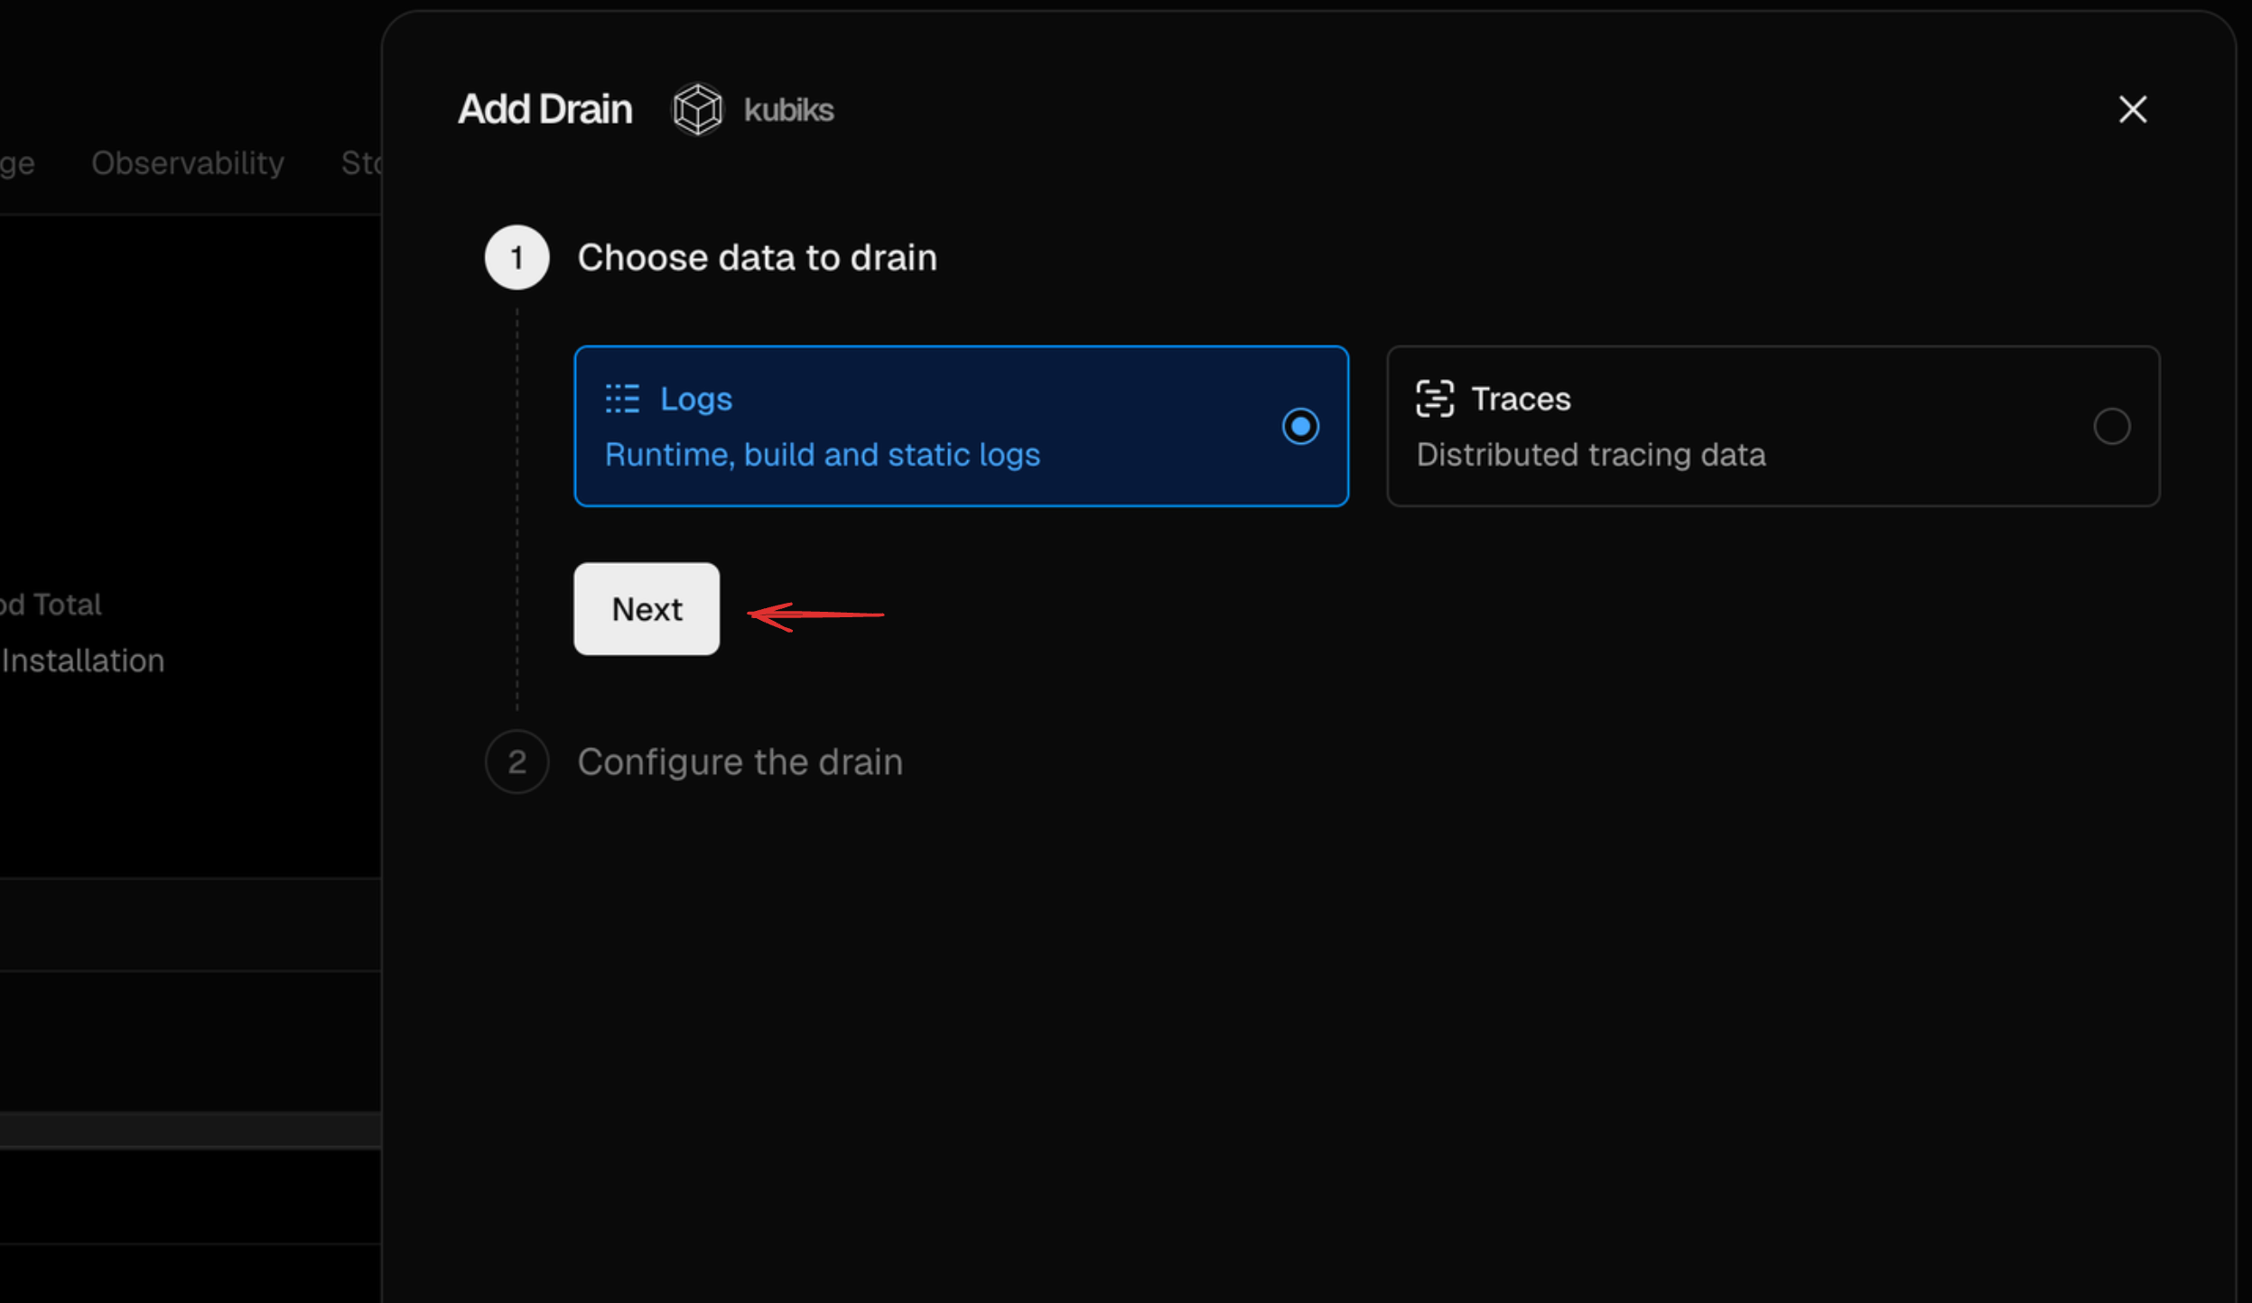Click the Traces tracing icon

[x=1435, y=398]
